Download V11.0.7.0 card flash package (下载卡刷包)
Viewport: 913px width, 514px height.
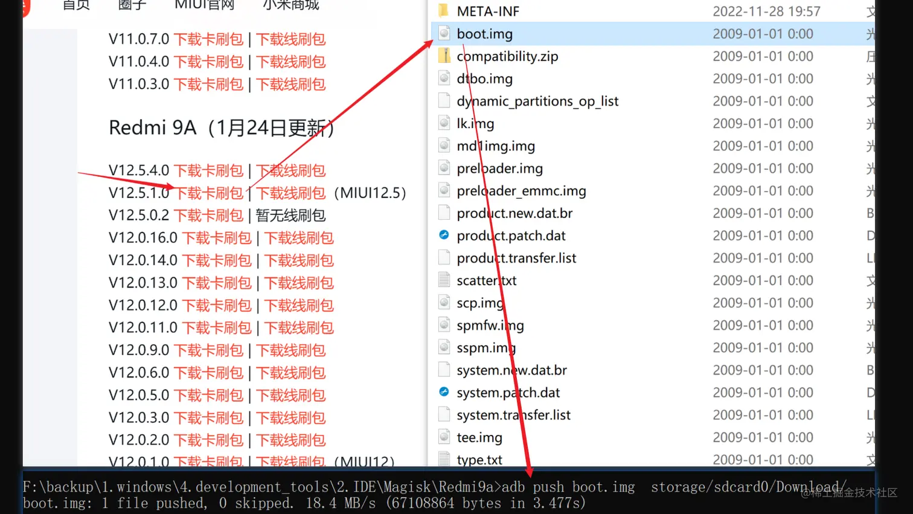(208, 39)
